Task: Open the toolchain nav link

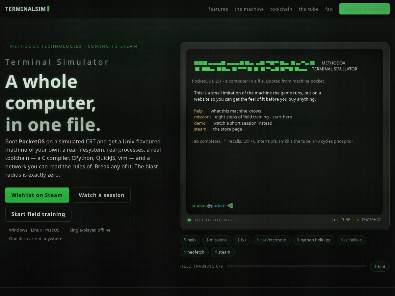Action: coord(281,9)
